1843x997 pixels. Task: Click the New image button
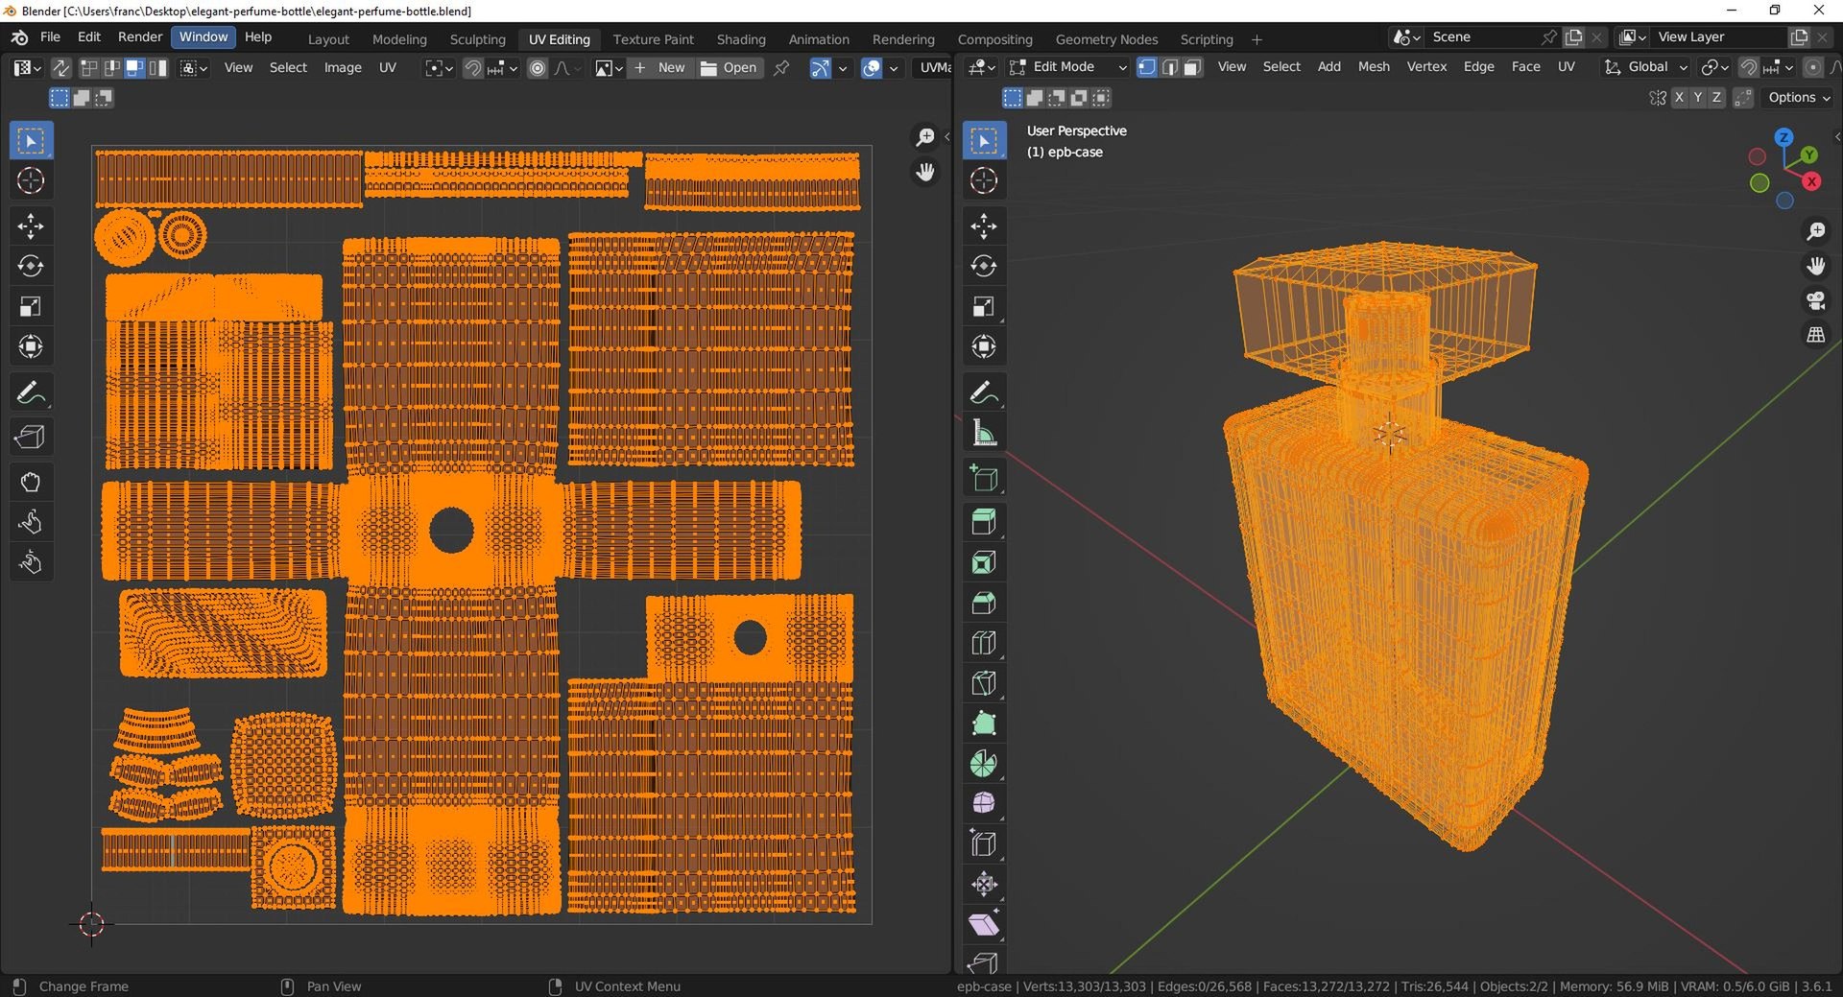tap(659, 67)
